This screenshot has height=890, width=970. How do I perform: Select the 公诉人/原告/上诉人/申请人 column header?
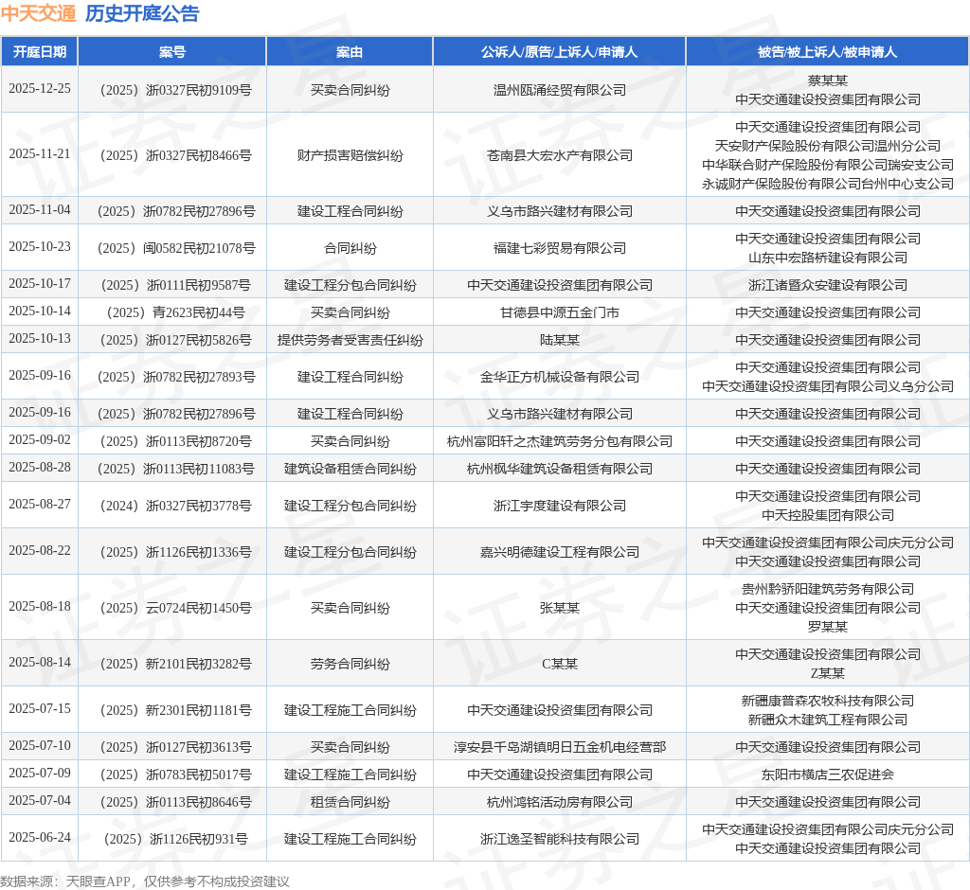point(559,52)
